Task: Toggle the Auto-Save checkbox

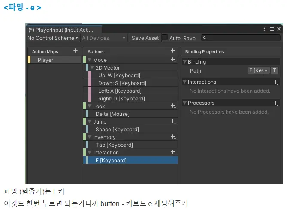Action: [165, 37]
